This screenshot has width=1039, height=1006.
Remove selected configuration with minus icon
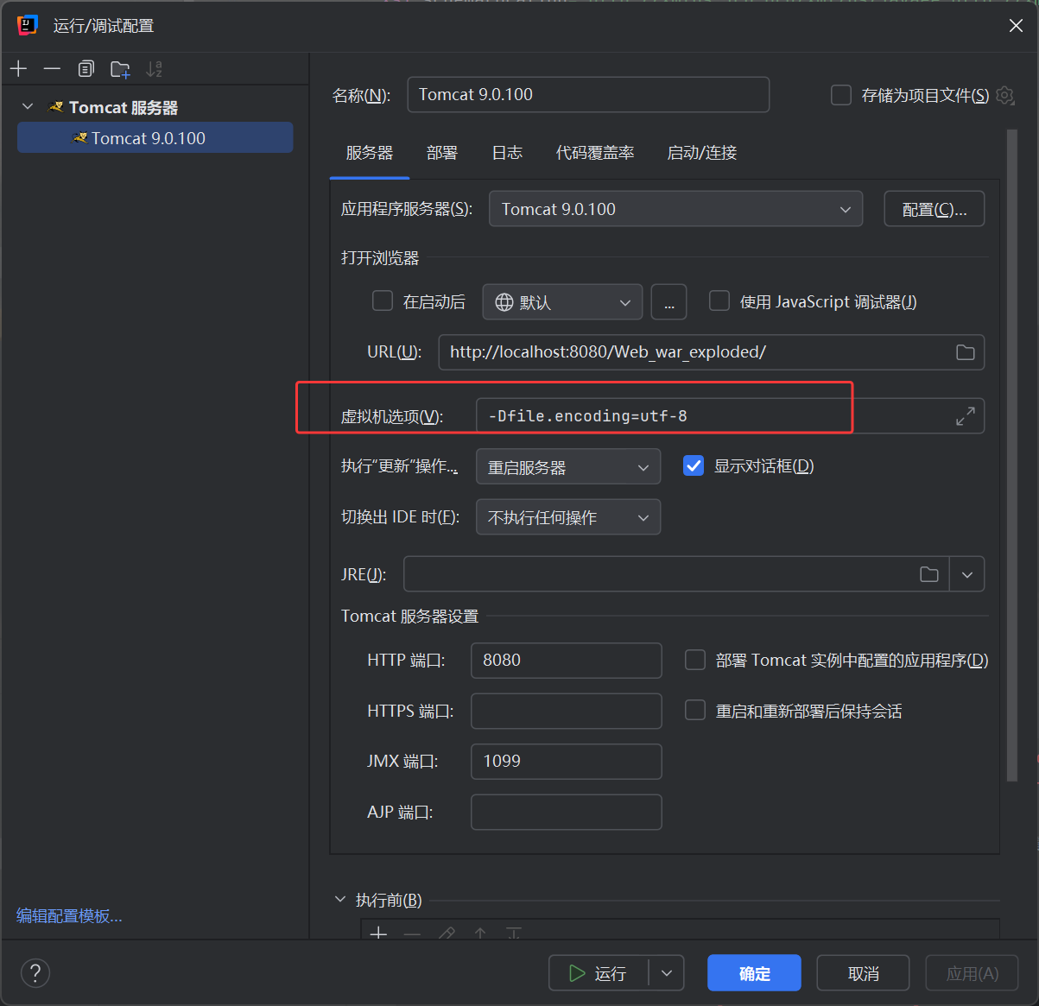52,69
